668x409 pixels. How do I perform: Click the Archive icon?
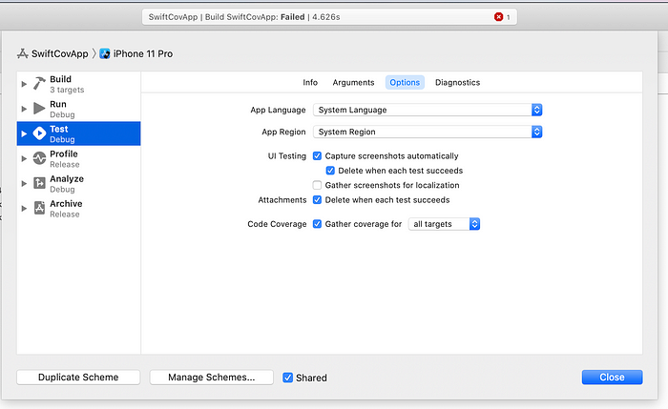click(39, 208)
